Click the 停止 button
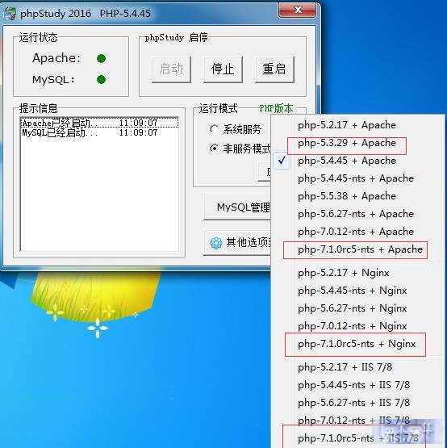The width and height of the screenshot is (447, 448). click(x=223, y=69)
